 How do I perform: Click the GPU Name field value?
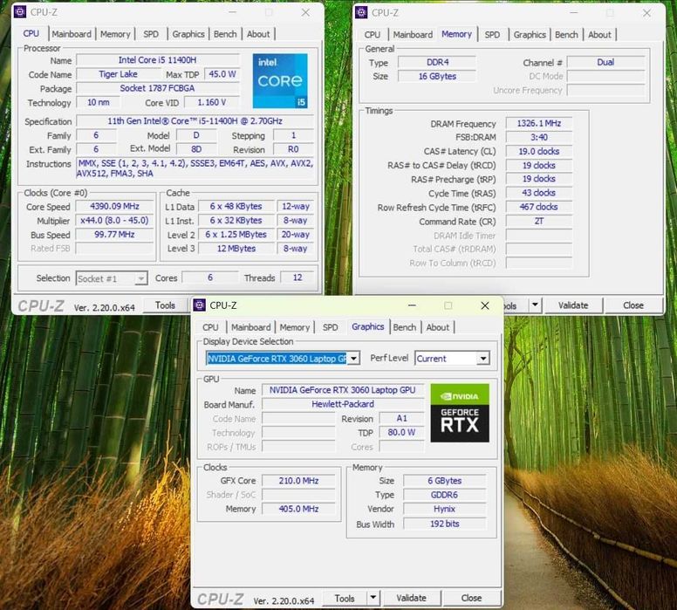tap(343, 390)
